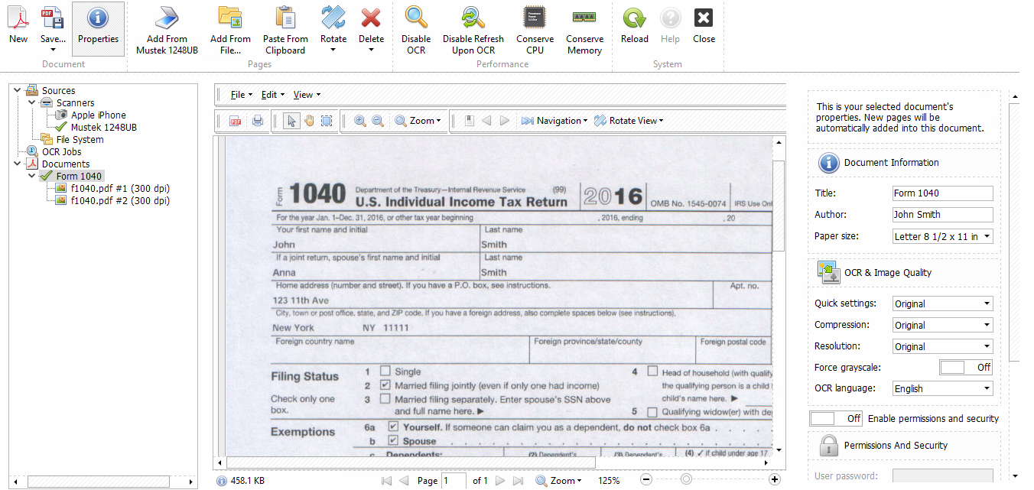The width and height of the screenshot is (1034, 490).
Task: Open the Navigation menu
Action: (x=554, y=121)
